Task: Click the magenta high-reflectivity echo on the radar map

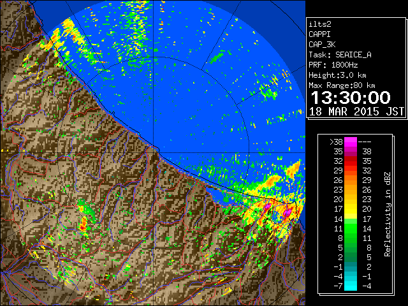Action: pyautogui.click(x=288, y=213)
